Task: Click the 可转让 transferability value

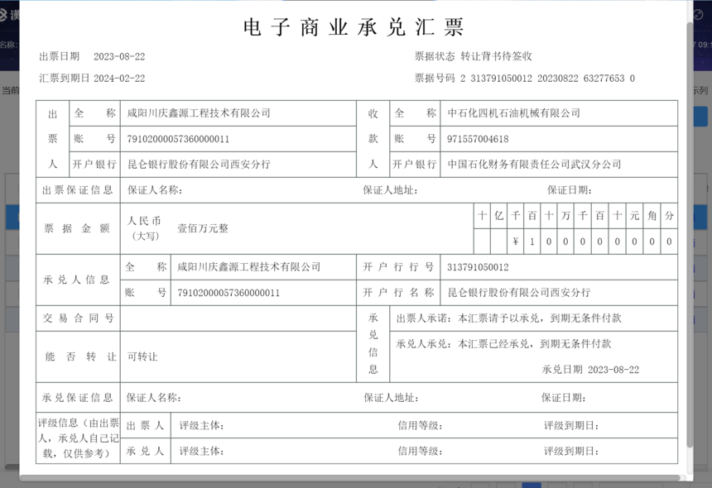Action: click(x=142, y=357)
